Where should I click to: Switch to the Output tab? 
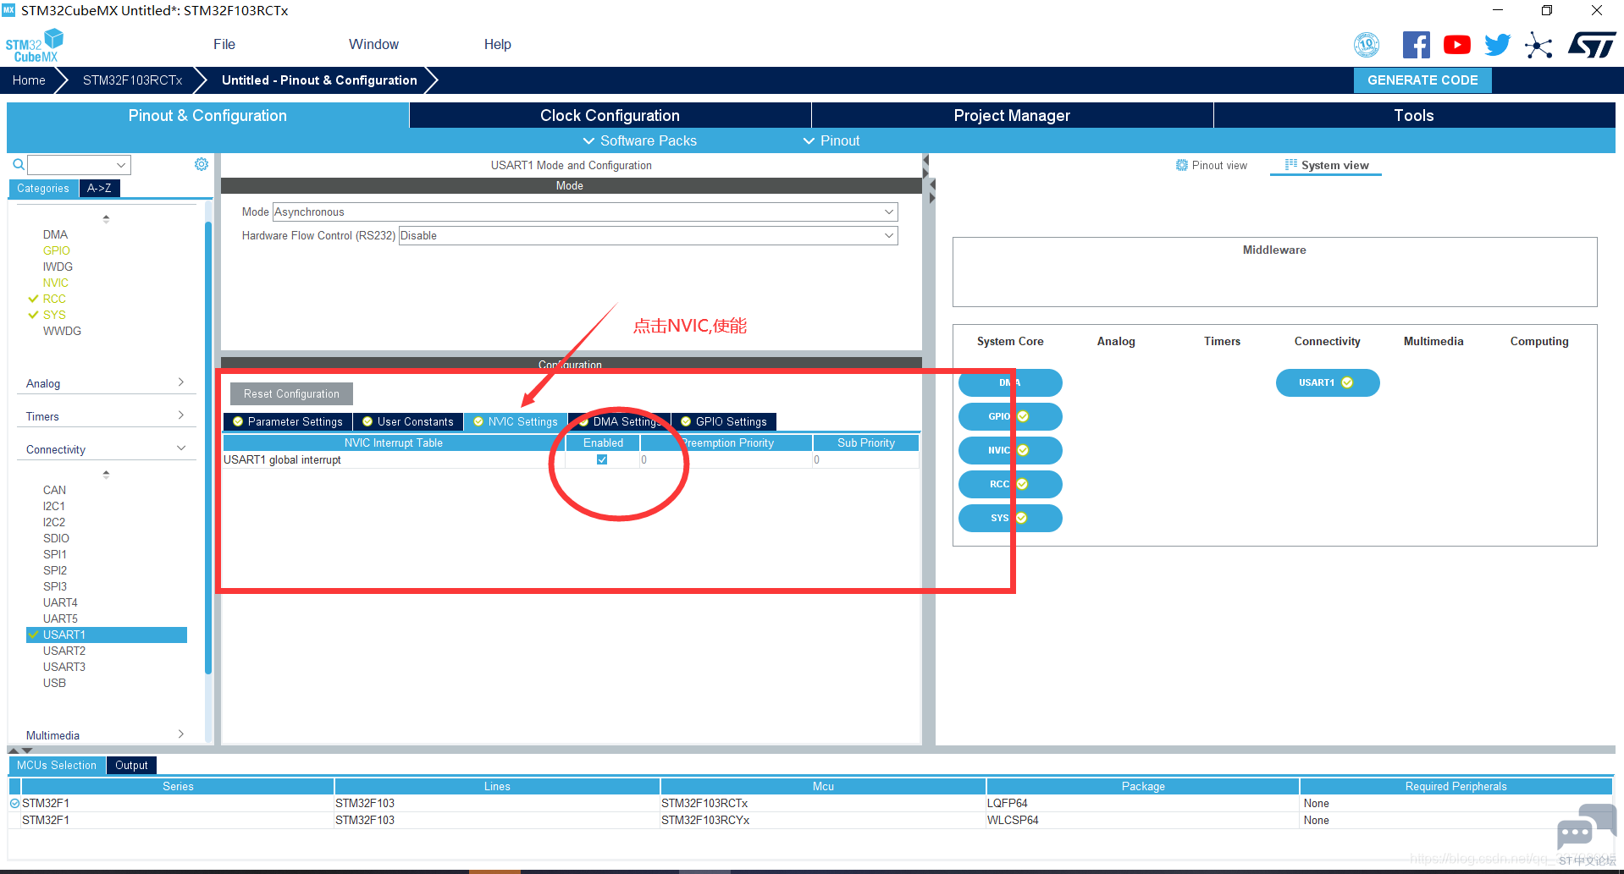tap(131, 765)
